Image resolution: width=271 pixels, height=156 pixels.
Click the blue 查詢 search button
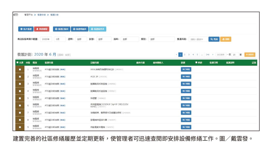[214, 39]
